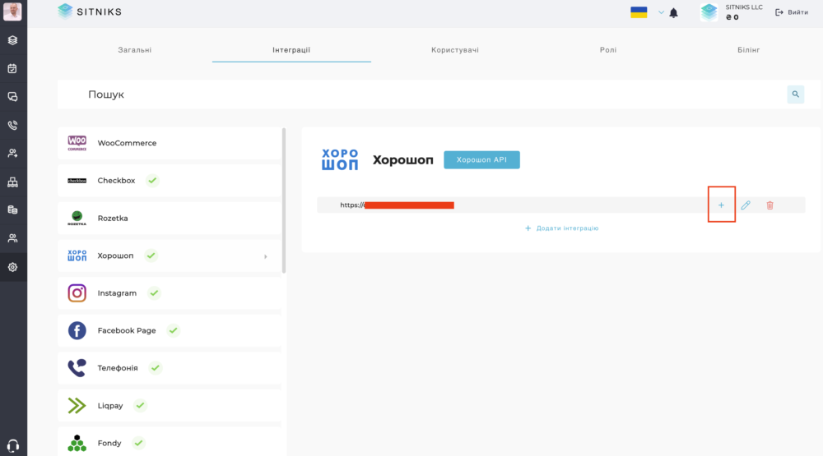Click the Хорошоп API button
The width and height of the screenshot is (823, 456).
(x=481, y=160)
